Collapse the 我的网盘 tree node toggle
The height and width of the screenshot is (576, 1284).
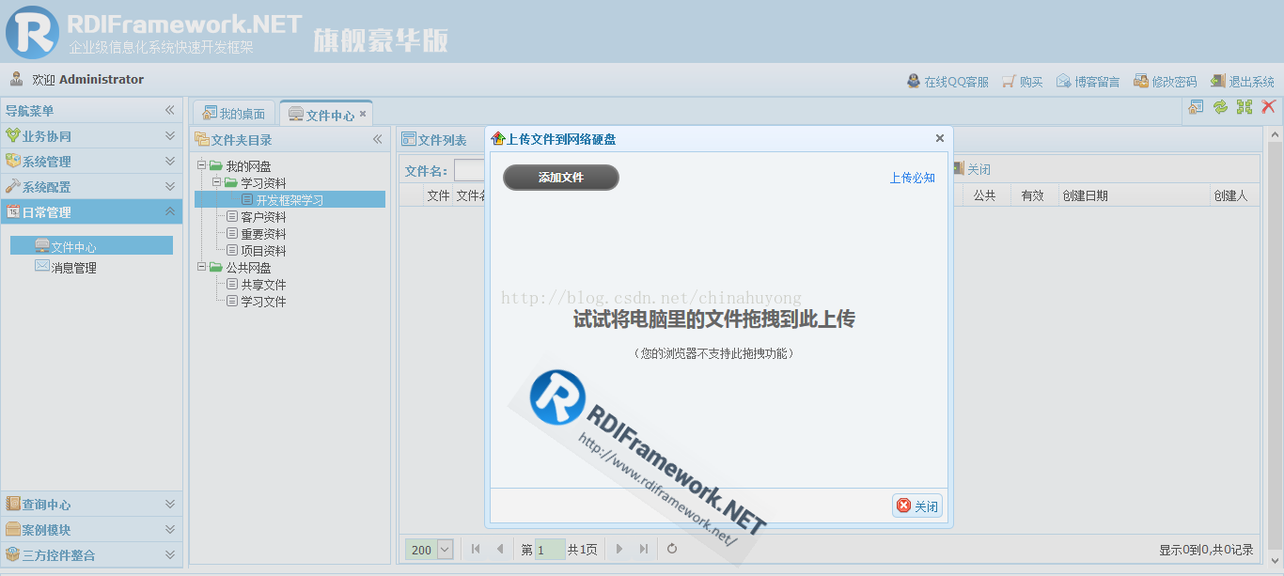(x=201, y=165)
